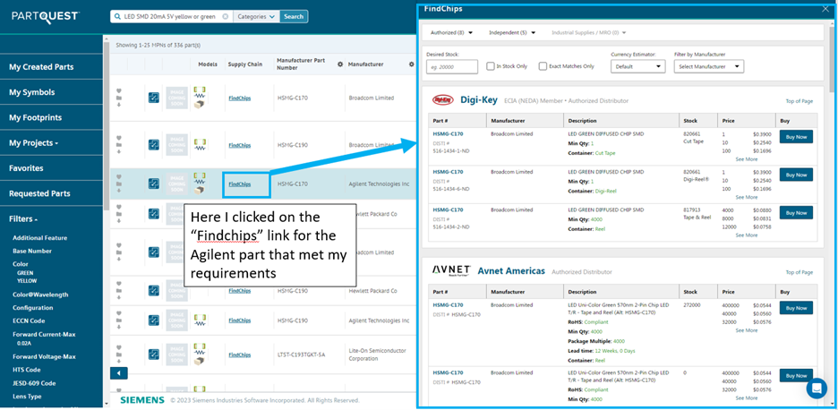This screenshot has width=838, height=410.
Task: Open Manufacturer column gear settings
Action: coord(411,64)
